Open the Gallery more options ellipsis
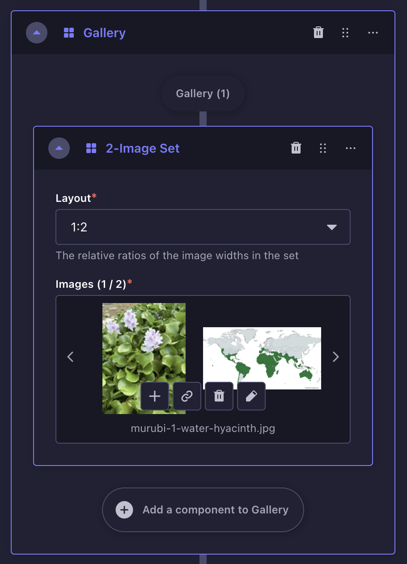 coord(373,33)
